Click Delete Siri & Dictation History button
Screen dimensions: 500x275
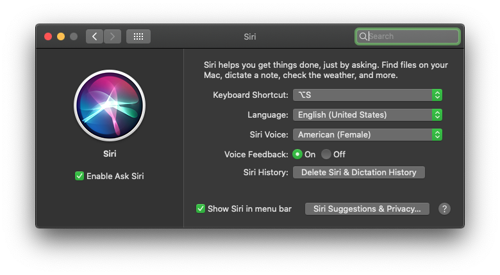click(x=359, y=173)
